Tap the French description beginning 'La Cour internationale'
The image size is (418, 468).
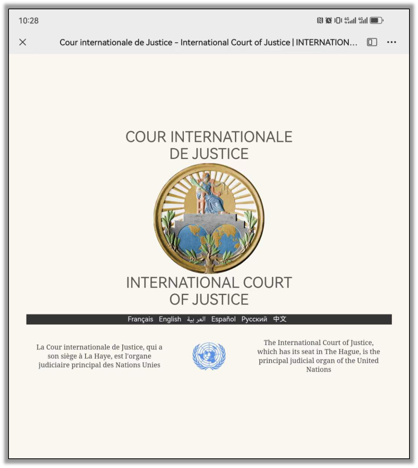click(99, 356)
